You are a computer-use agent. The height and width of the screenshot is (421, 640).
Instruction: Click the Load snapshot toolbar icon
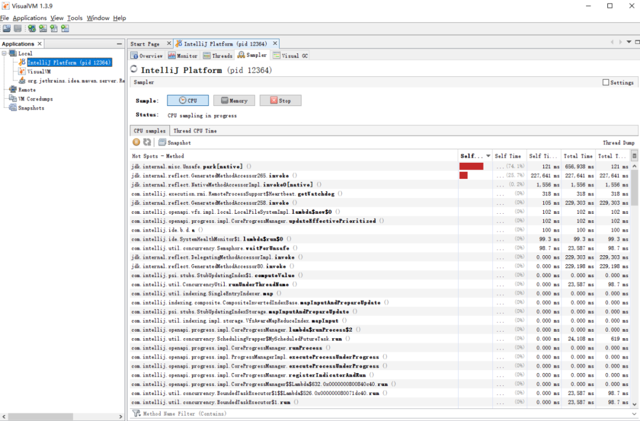tap(7, 28)
